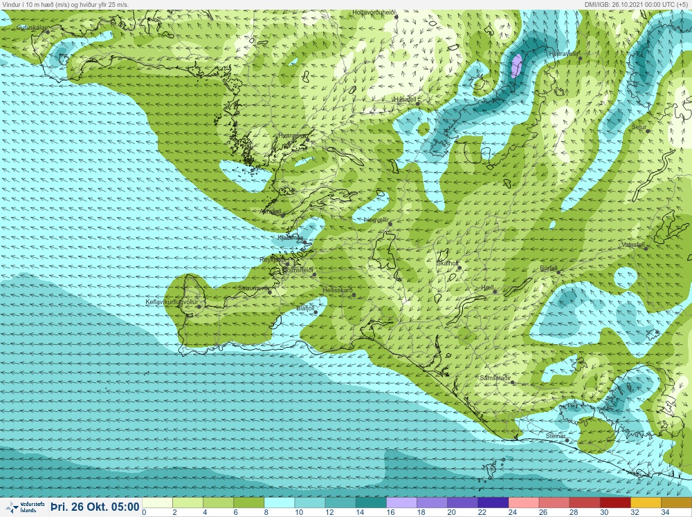Click the legend value '8'
The width and height of the screenshot is (692, 517).
pos(266,513)
